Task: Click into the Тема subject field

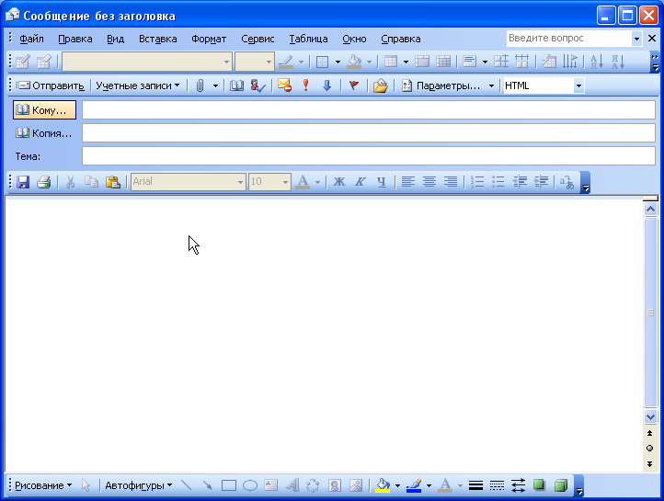Action: [x=369, y=156]
